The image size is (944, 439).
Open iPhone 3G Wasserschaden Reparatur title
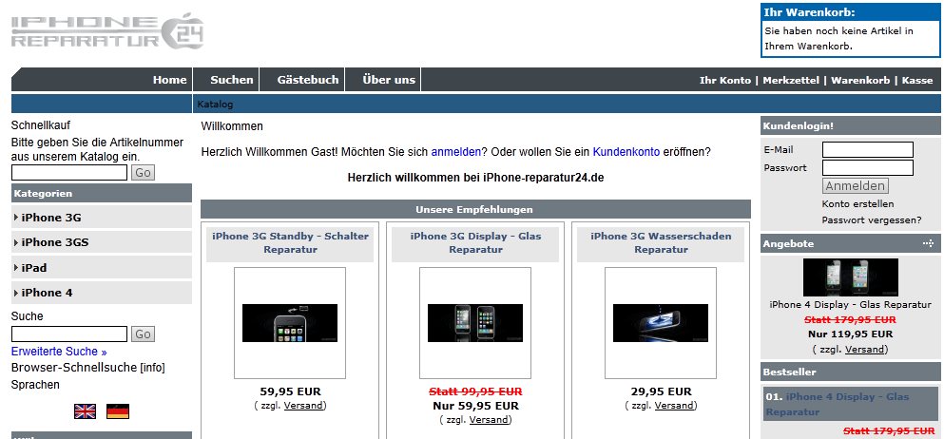pos(661,243)
